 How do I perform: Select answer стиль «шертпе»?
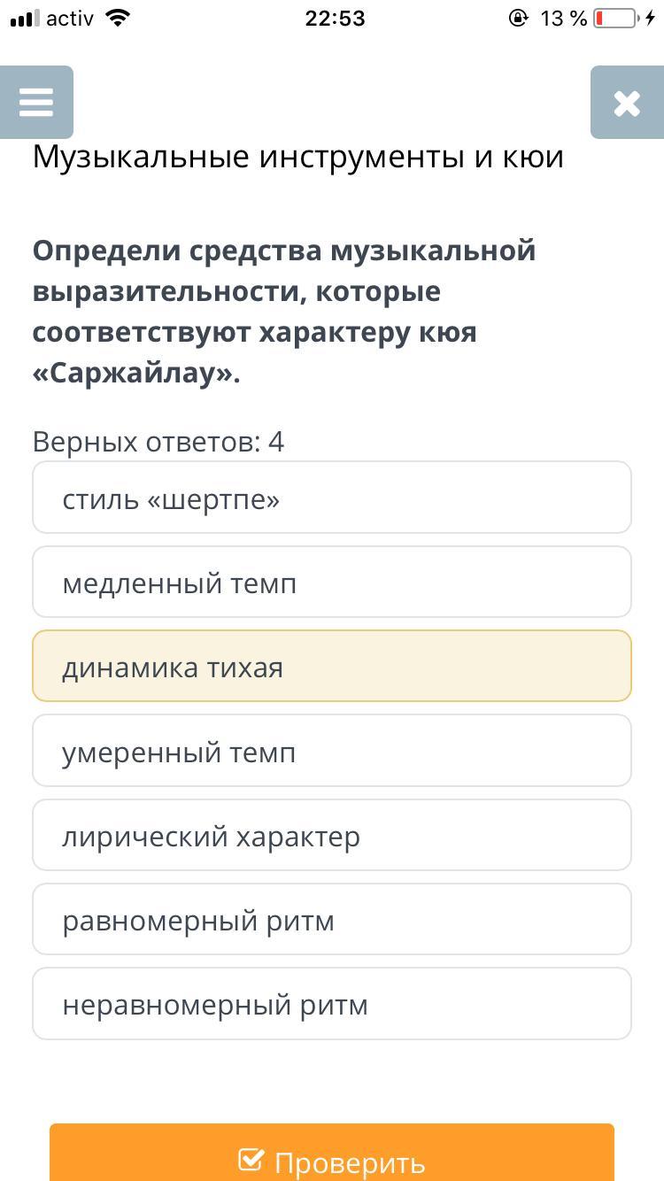[332, 498]
